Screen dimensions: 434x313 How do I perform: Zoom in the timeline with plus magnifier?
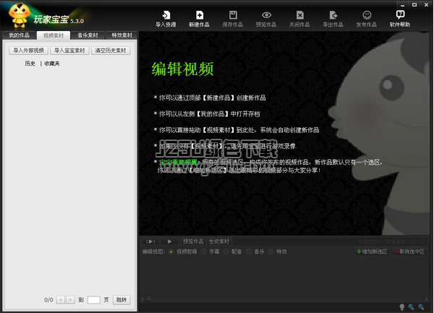pos(421,307)
